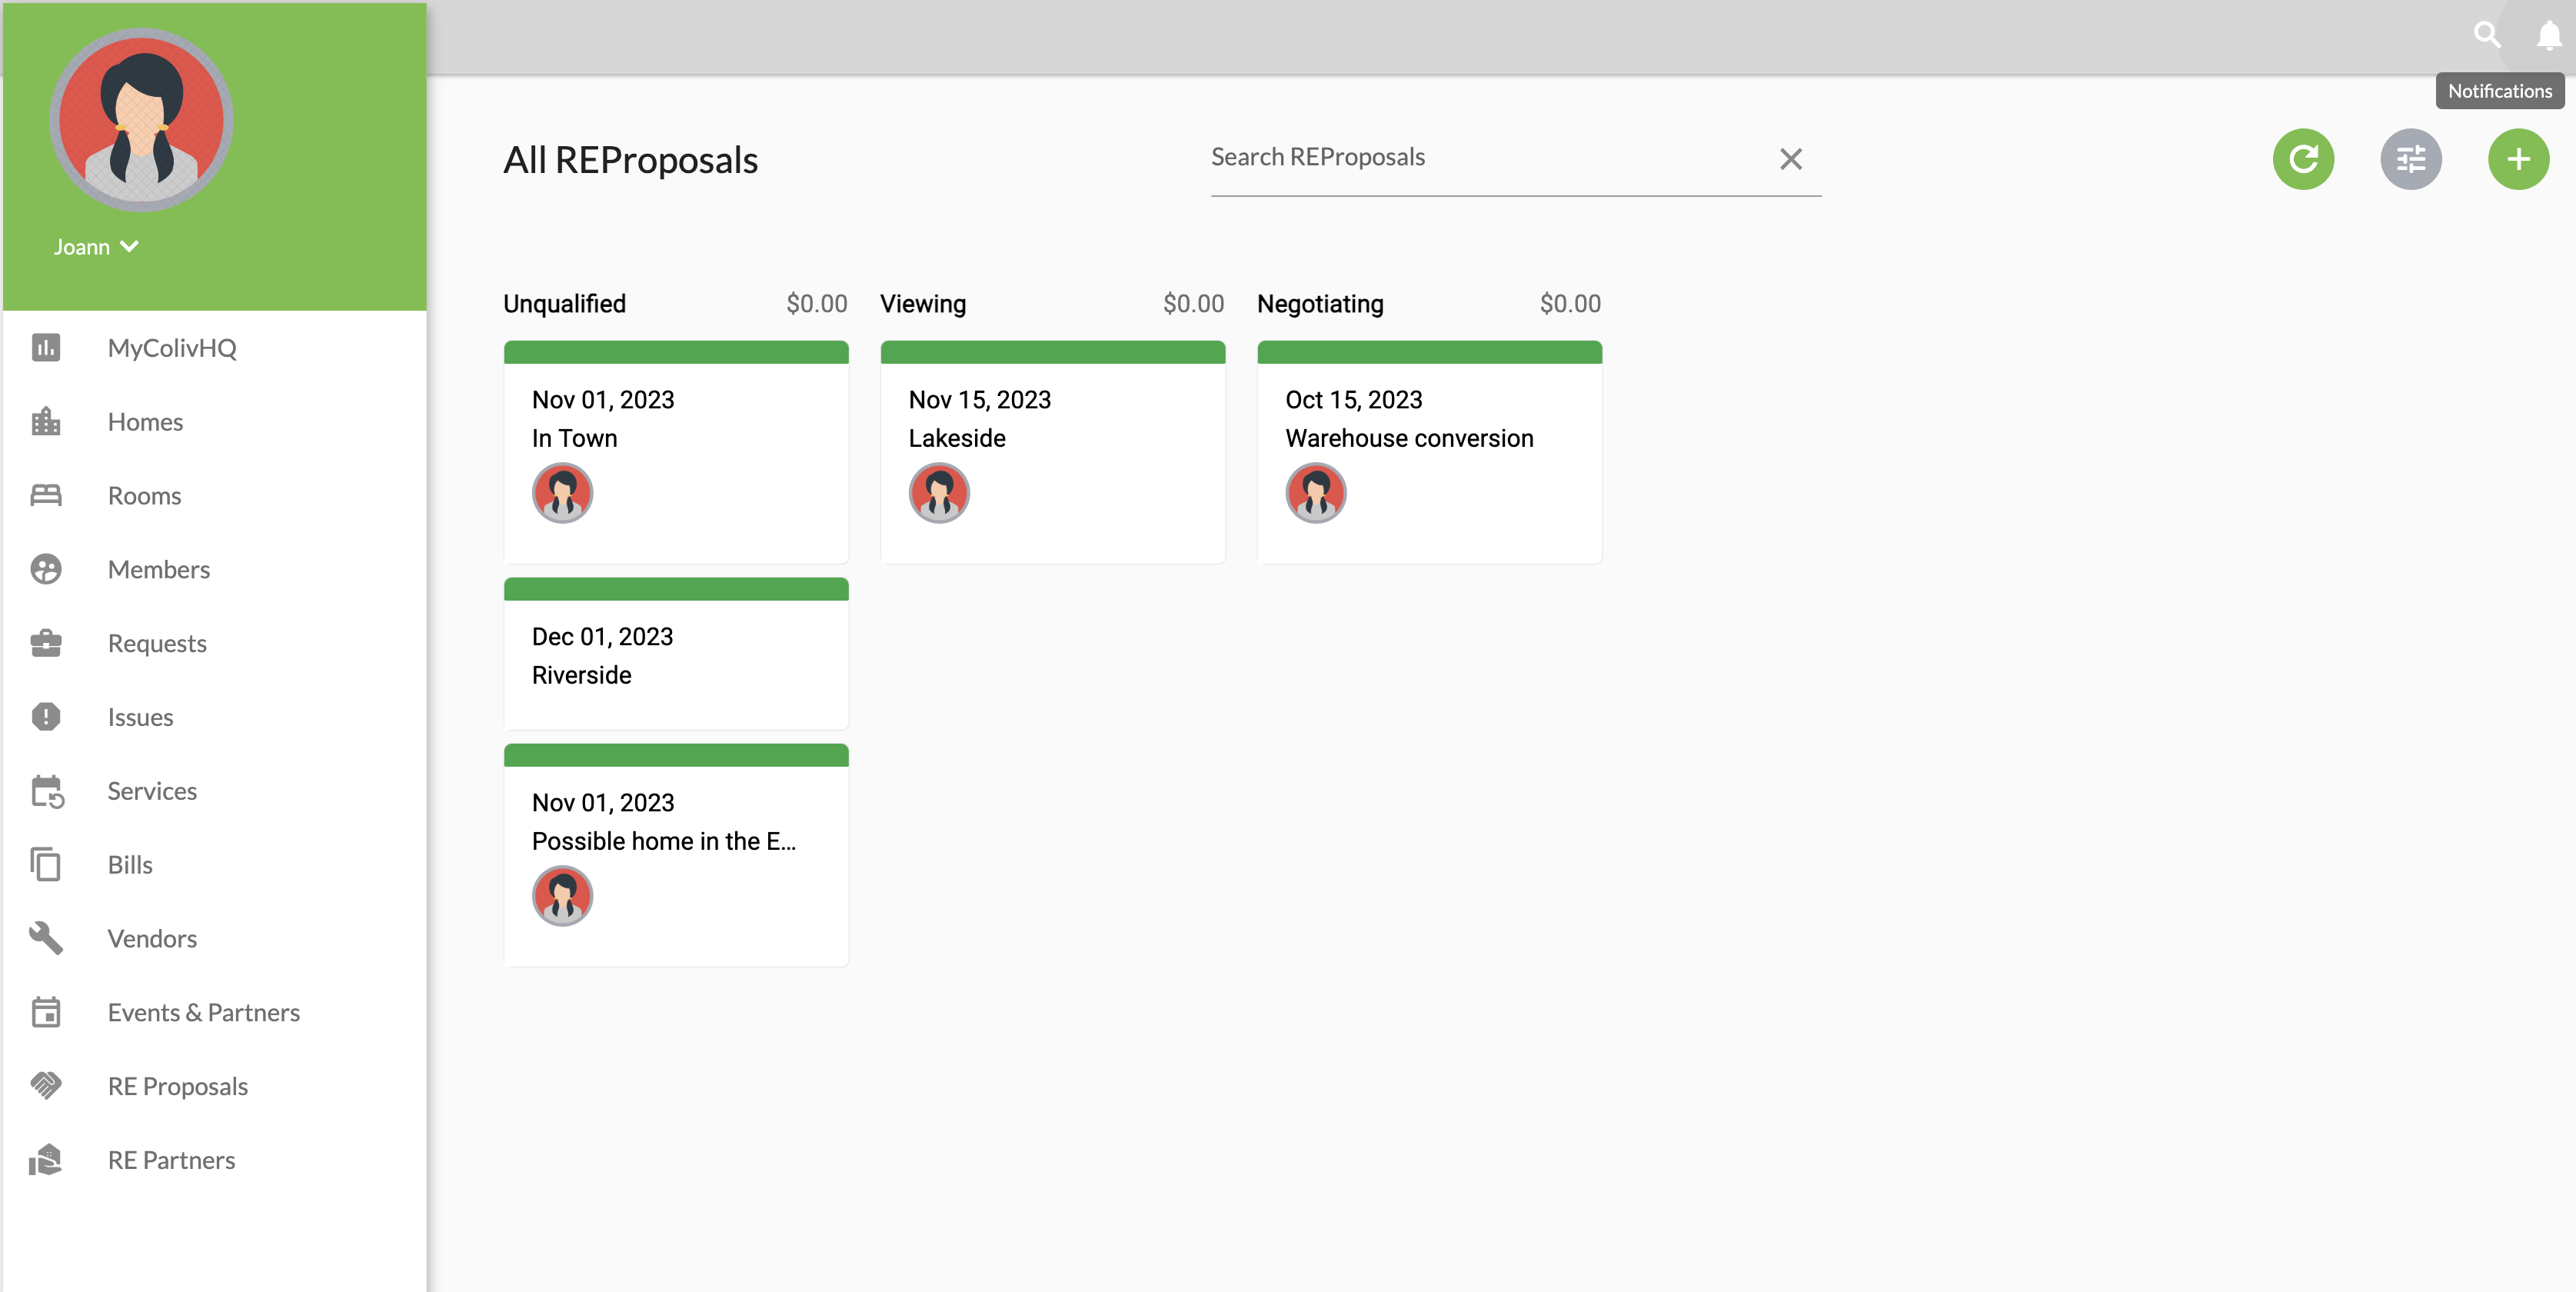
Task: Click the Rooms bed icon
Action: [46, 495]
